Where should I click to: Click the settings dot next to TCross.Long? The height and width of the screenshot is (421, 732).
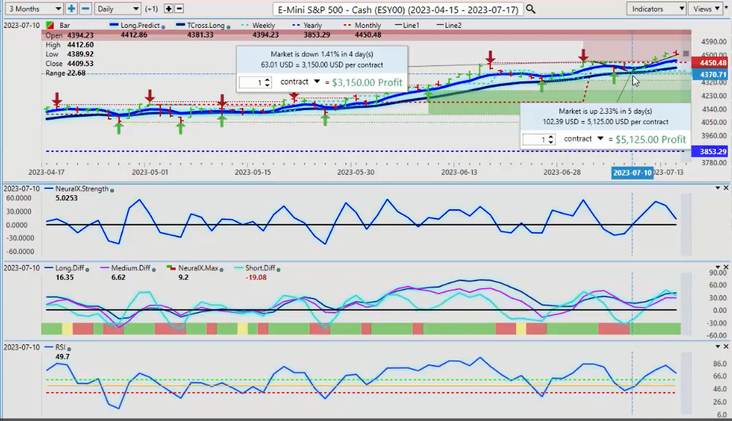point(228,26)
